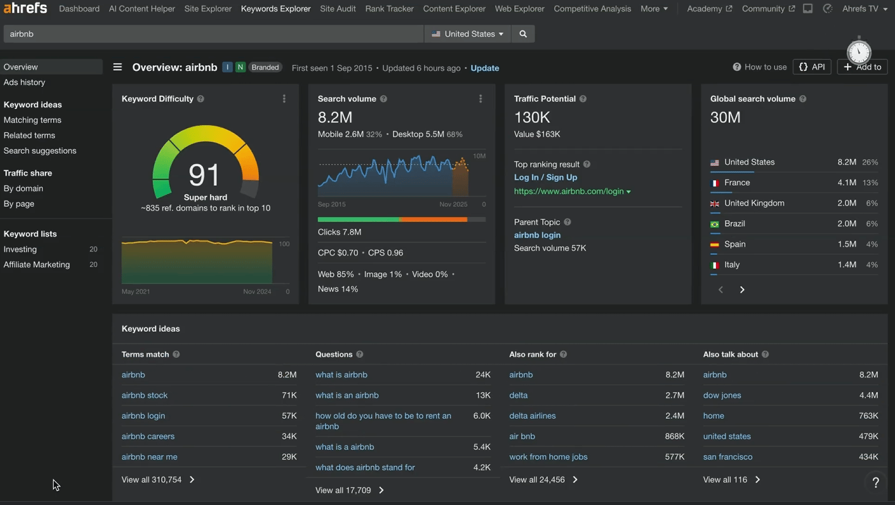Viewport: 895px width, 505px height.
Task: Expand the top ranking URL dropdown arrow
Action: click(x=628, y=192)
